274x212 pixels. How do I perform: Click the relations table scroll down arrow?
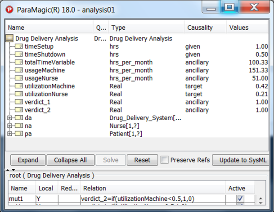(261, 203)
